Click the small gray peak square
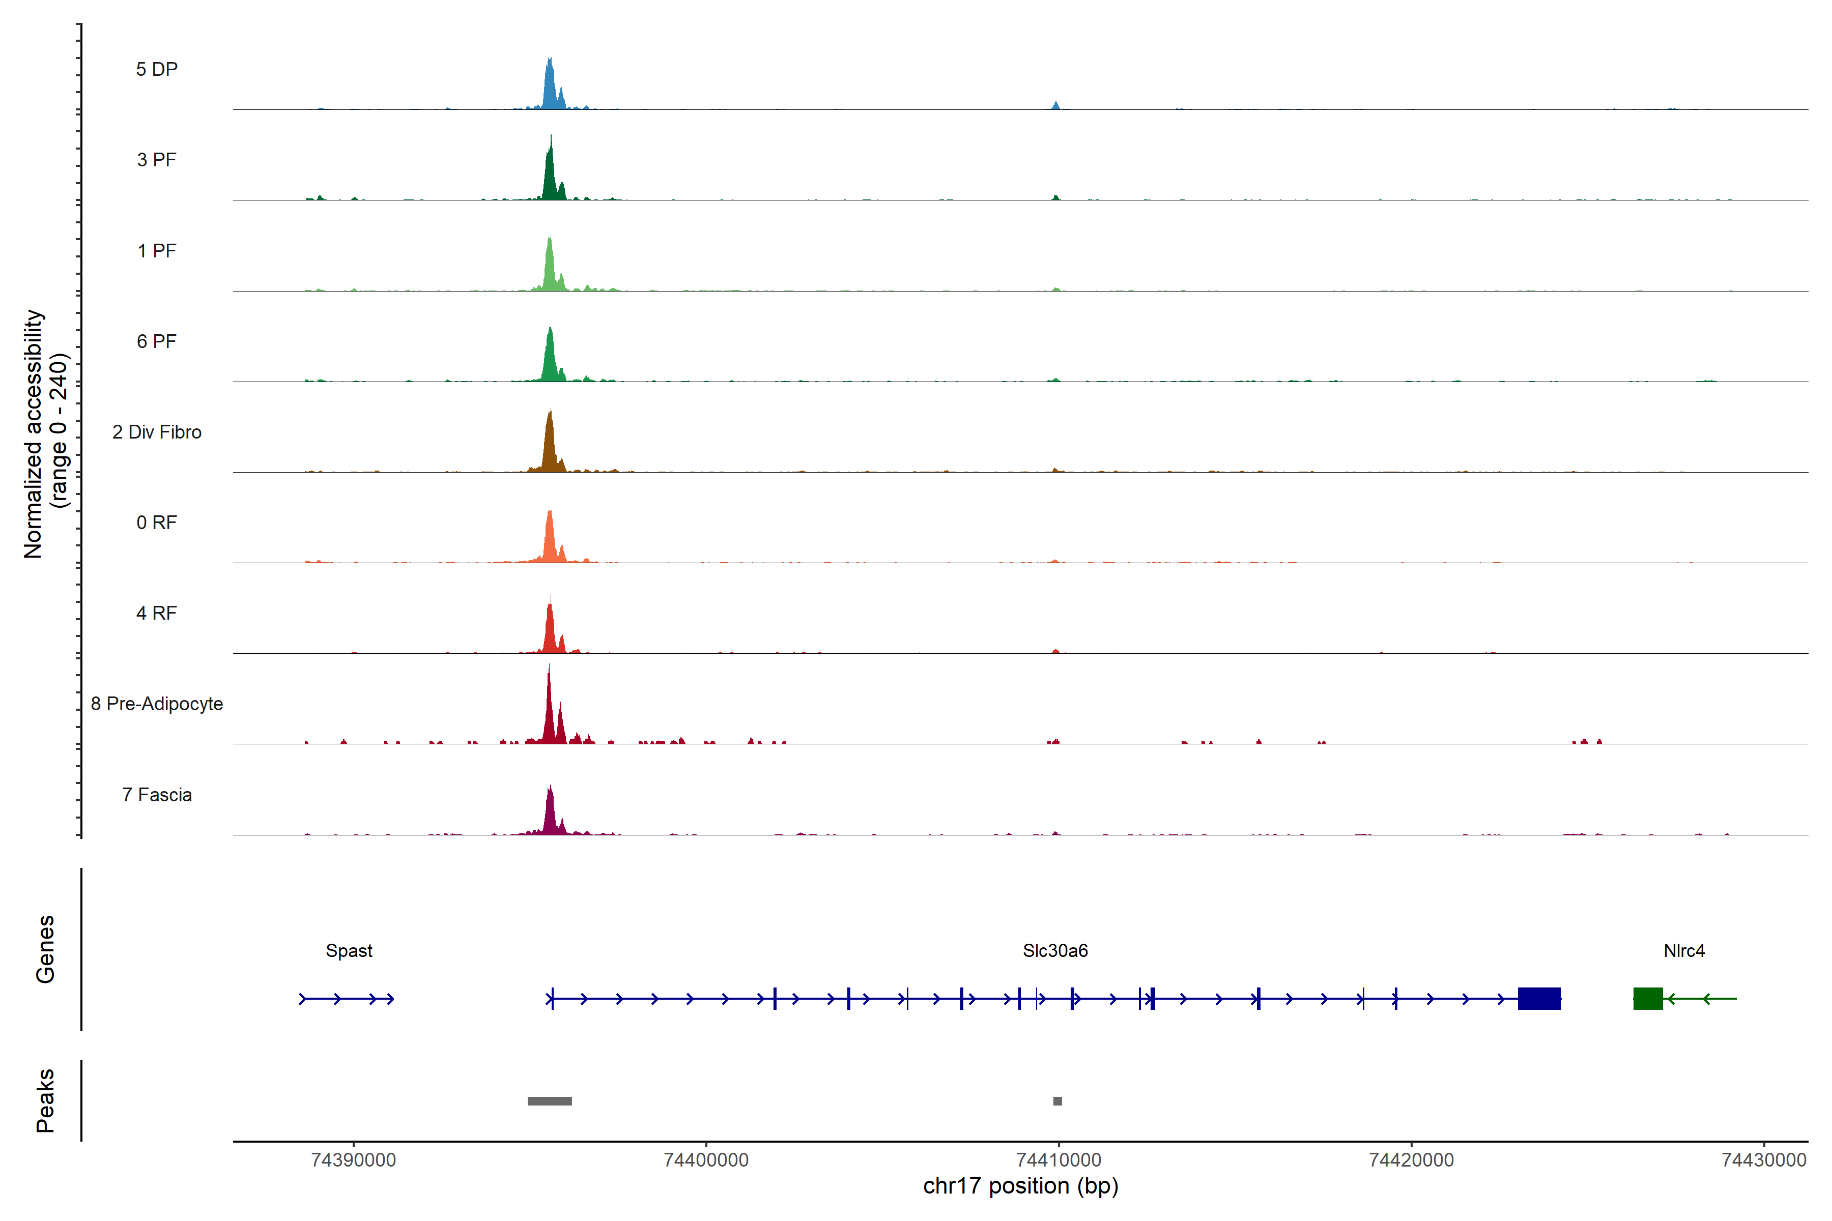The height and width of the screenshot is (1221, 1832). [1057, 1100]
